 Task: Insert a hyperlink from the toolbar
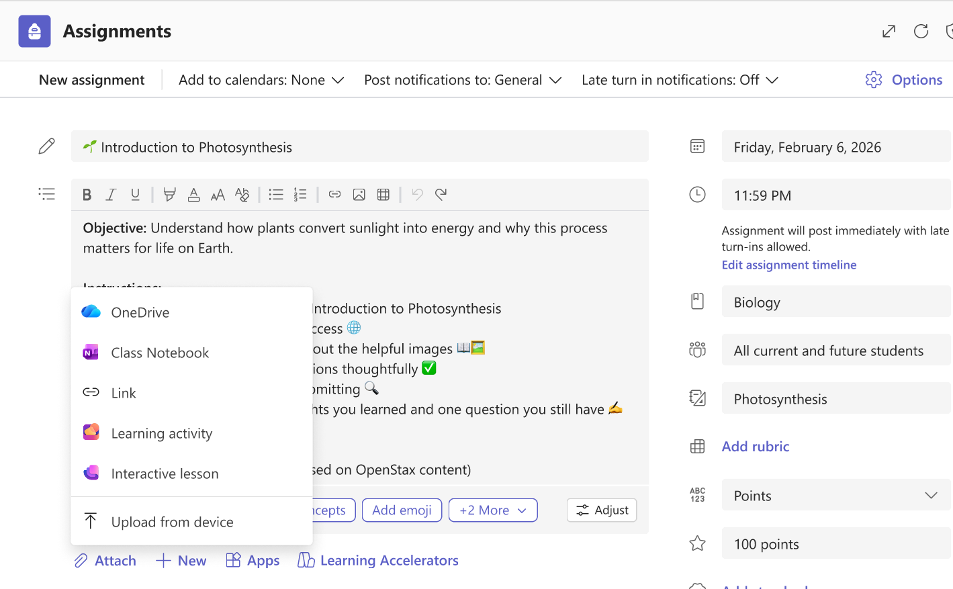(334, 195)
